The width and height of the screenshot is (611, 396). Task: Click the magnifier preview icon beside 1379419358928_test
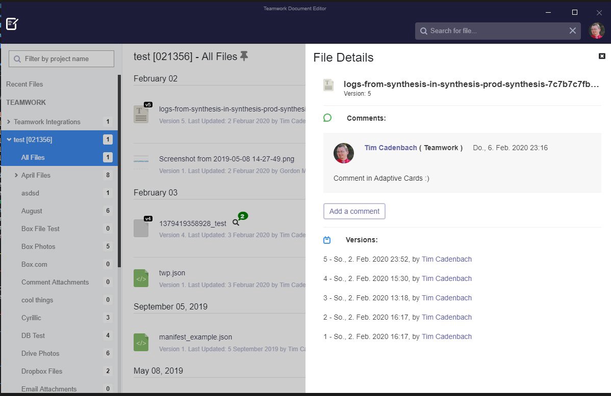point(236,222)
